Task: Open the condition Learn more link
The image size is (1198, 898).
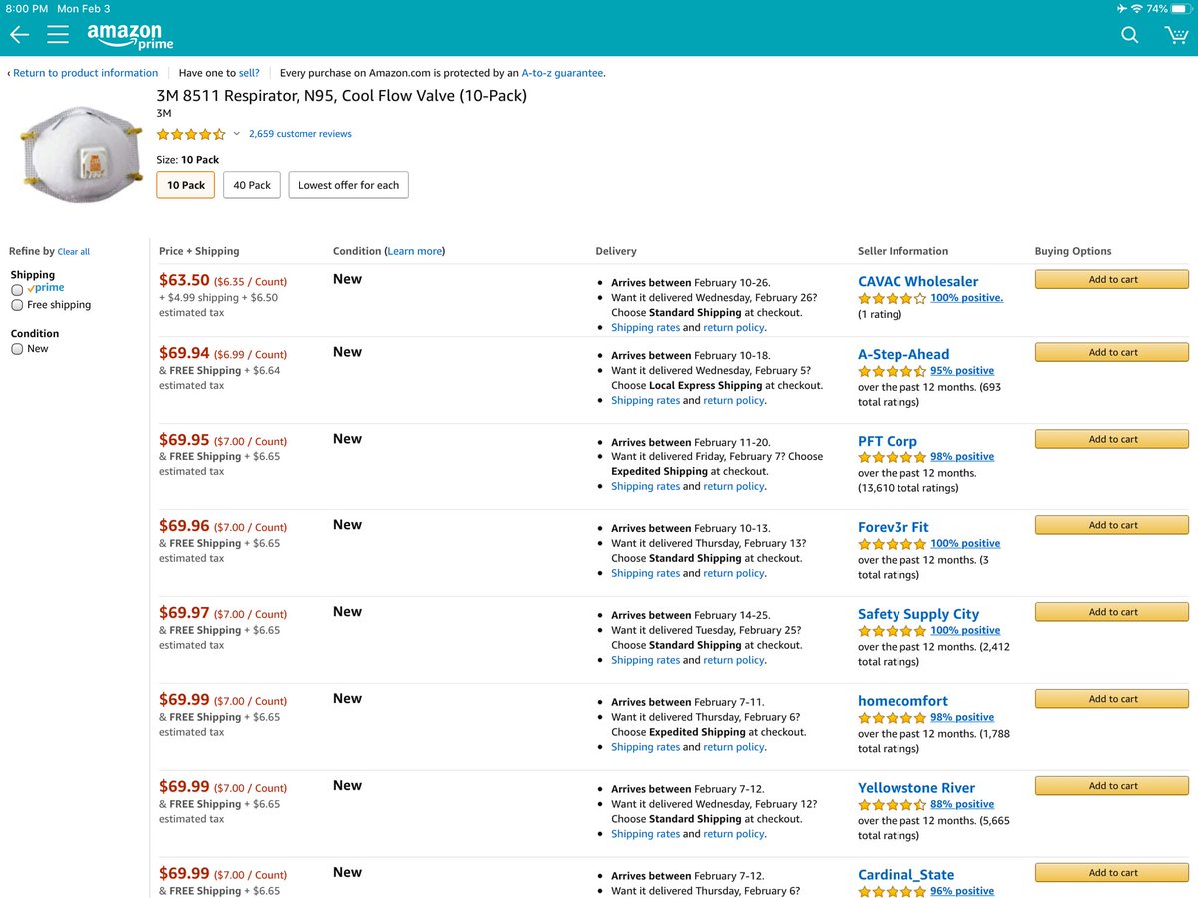Action: (414, 251)
